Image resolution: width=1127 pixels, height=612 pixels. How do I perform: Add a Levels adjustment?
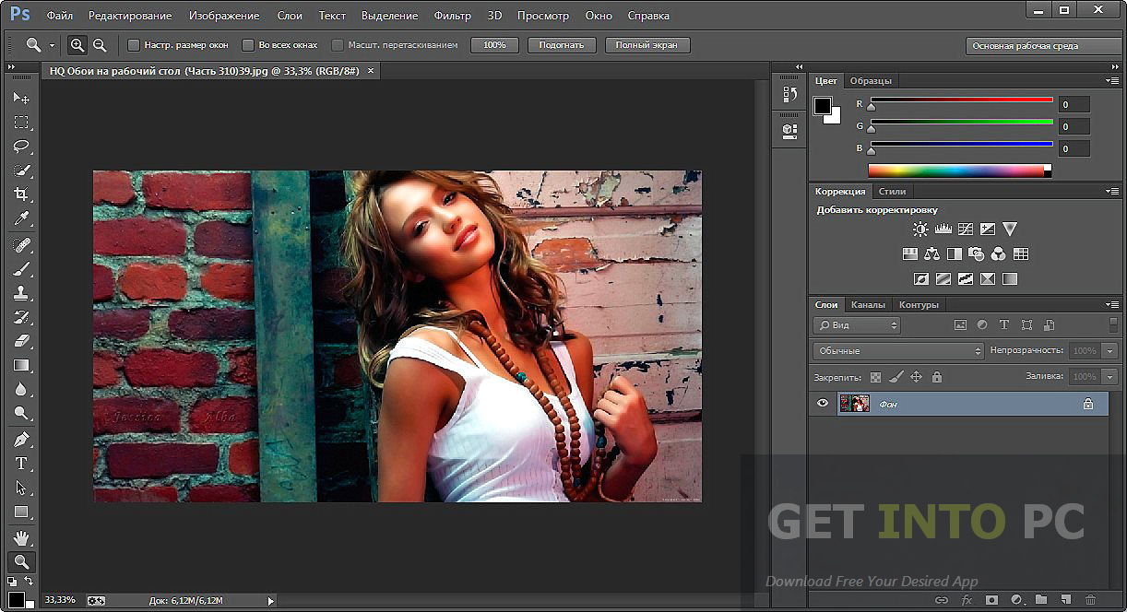click(943, 229)
